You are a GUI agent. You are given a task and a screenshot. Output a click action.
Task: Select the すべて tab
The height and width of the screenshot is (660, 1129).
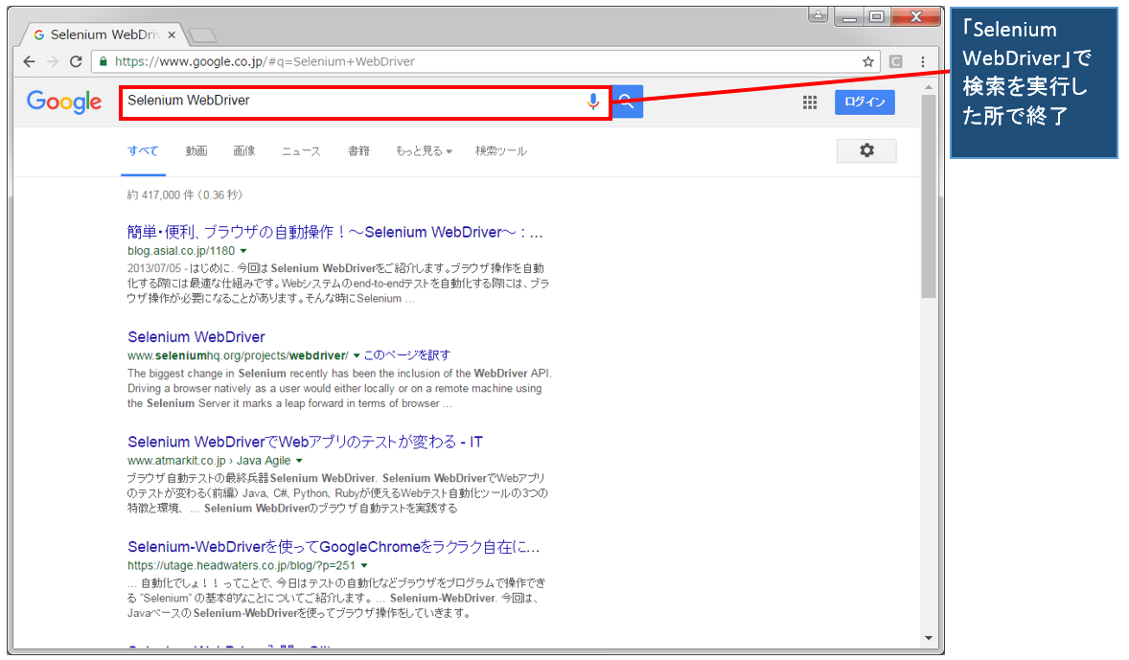pos(143,151)
